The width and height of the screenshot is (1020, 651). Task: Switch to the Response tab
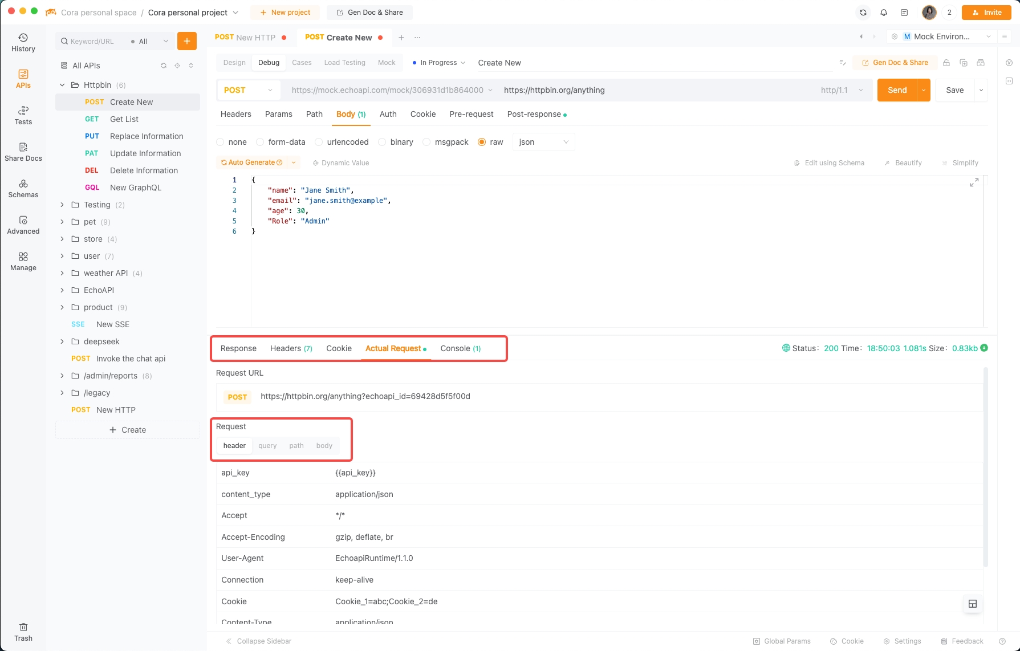tap(238, 348)
